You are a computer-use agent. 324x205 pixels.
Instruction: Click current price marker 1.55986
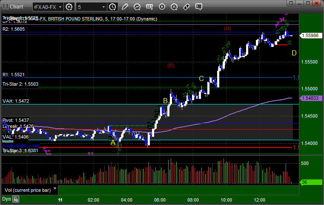coord(310,35)
